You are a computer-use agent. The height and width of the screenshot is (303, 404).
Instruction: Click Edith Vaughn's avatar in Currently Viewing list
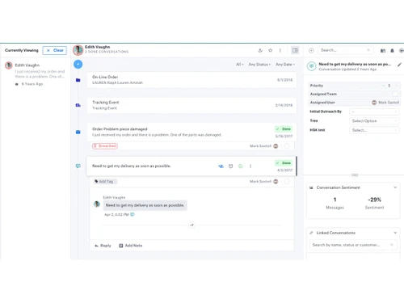(x=9, y=65)
